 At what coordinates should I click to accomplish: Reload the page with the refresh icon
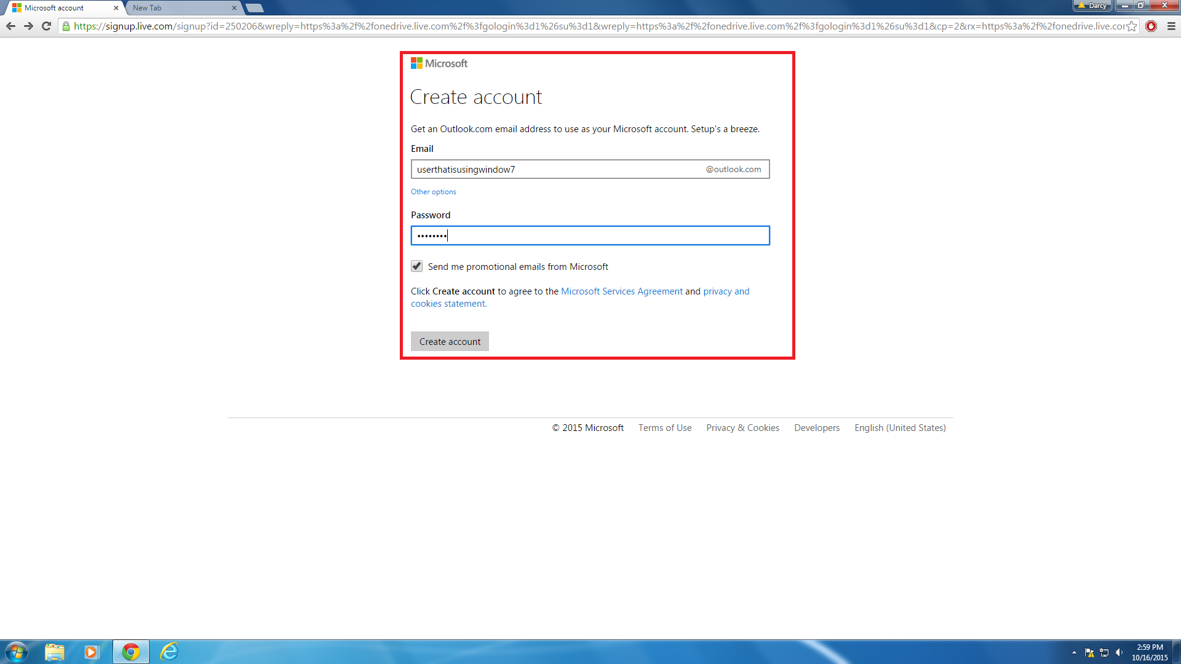[46, 26]
